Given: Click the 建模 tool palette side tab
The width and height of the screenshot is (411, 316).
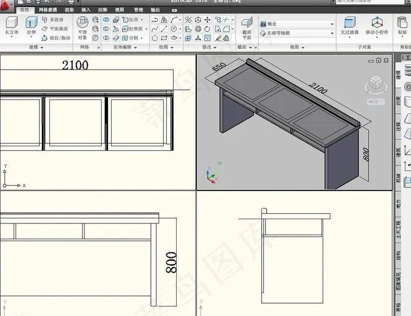Looking at the screenshot, I should pos(399,74).
